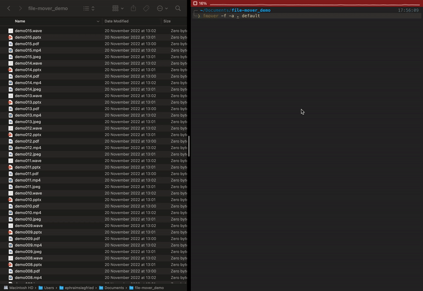
Task: Click Users folder in the path bar
Action: (46, 288)
